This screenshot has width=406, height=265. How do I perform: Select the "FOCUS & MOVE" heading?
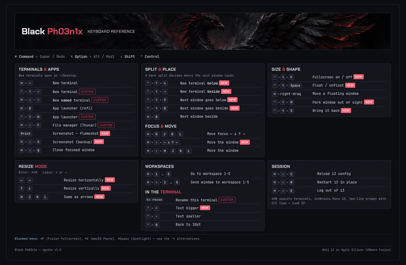161,126
